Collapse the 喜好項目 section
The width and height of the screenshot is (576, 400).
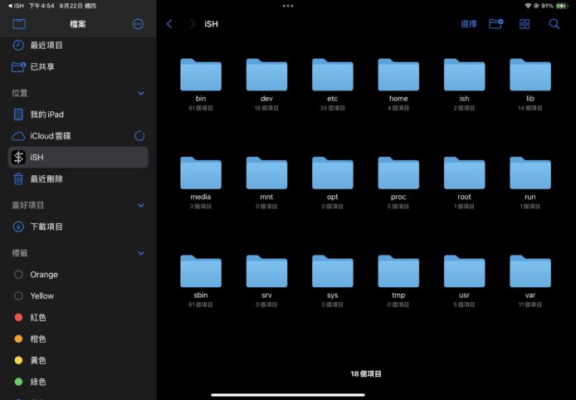(140, 205)
